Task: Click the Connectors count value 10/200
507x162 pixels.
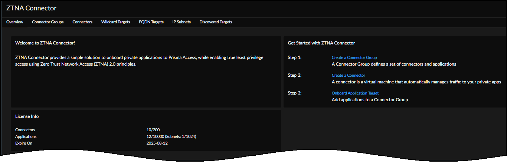Action: (x=153, y=130)
